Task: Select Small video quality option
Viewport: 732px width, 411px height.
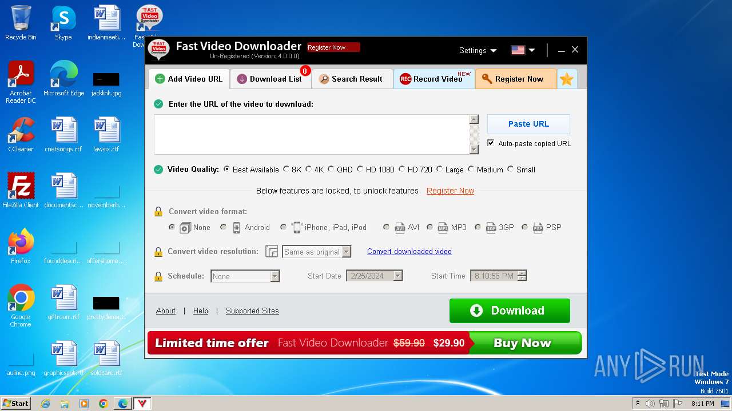Action: click(511, 170)
